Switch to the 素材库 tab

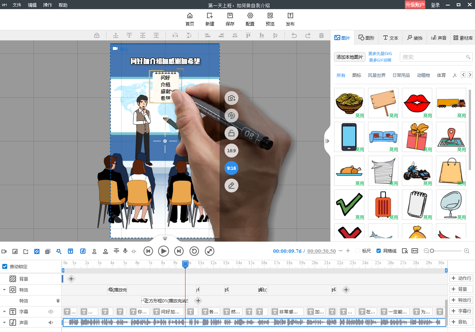click(463, 38)
